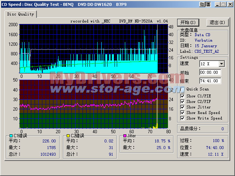
Task: Open the 12 X speed dropdown
Action: [221, 64]
